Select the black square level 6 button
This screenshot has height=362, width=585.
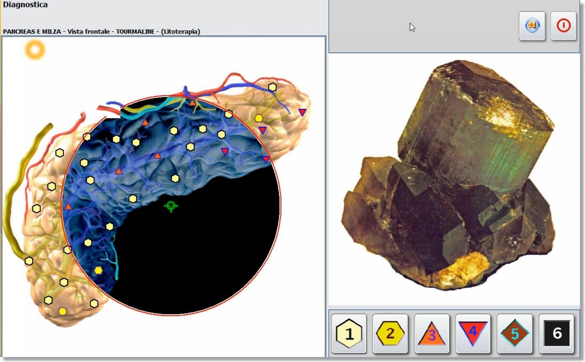[x=556, y=333]
